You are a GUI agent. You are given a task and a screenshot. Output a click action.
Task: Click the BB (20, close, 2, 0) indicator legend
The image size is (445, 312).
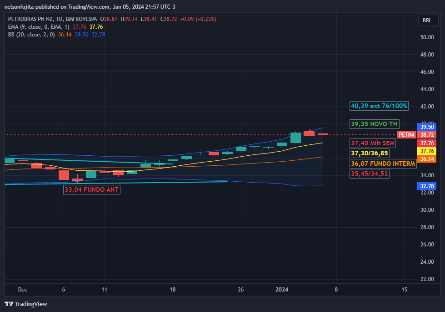point(31,35)
